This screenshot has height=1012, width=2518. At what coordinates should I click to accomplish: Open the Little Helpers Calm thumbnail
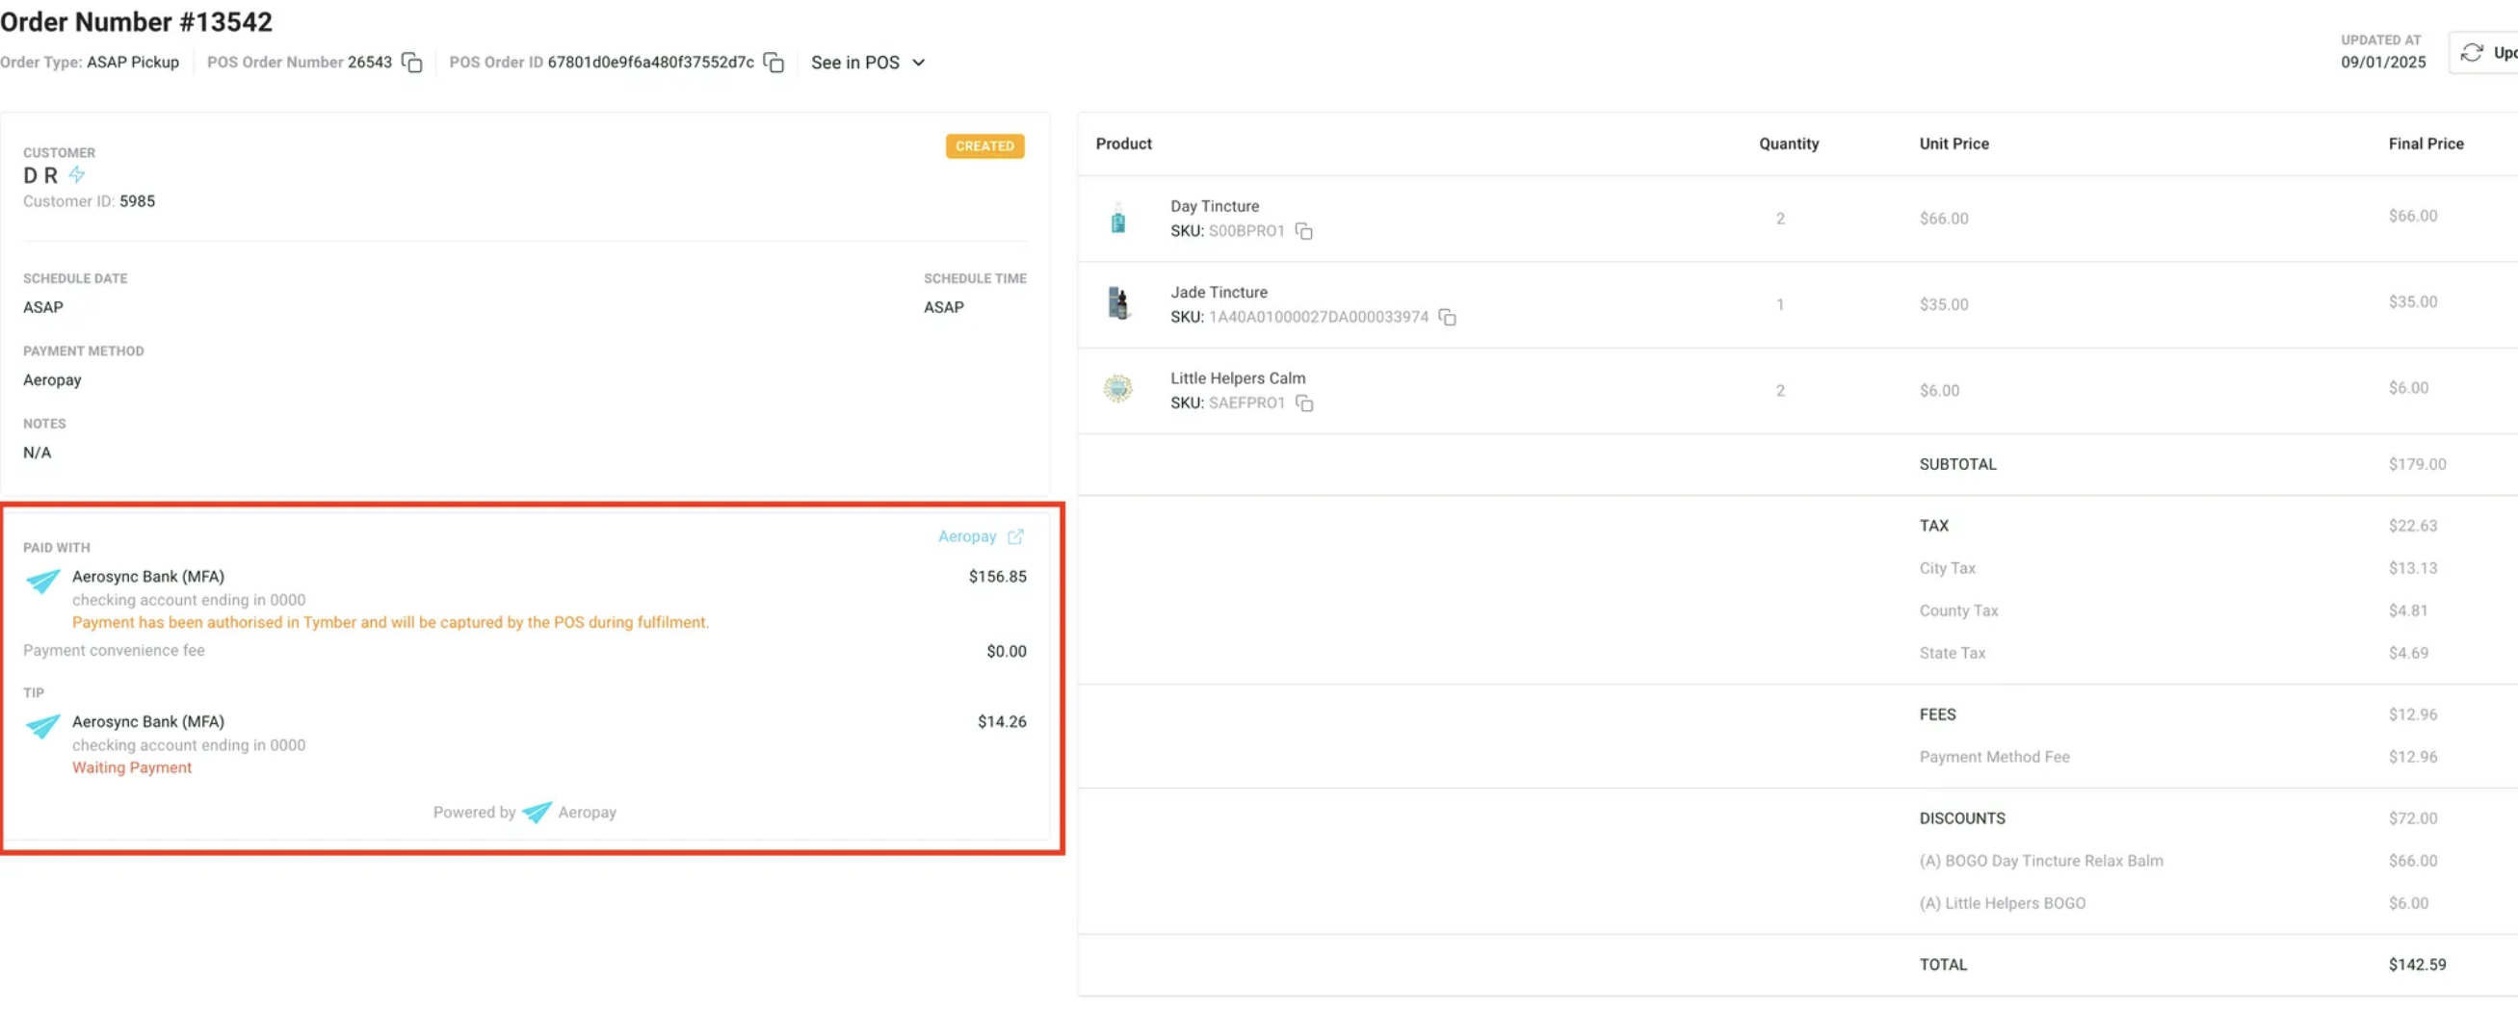tap(1118, 389)
